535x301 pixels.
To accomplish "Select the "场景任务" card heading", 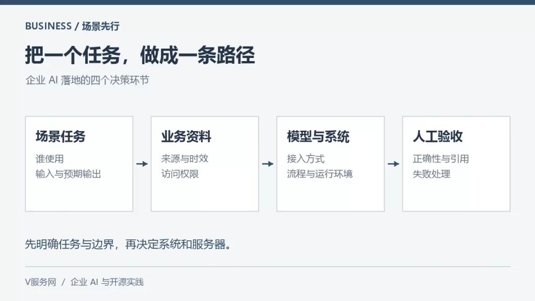I will click(x=61, y=136).
